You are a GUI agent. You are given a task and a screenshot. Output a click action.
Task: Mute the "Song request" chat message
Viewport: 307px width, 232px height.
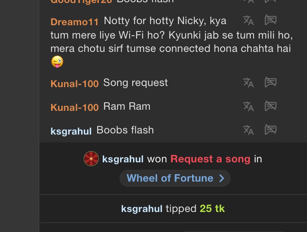tap(271, 82)
